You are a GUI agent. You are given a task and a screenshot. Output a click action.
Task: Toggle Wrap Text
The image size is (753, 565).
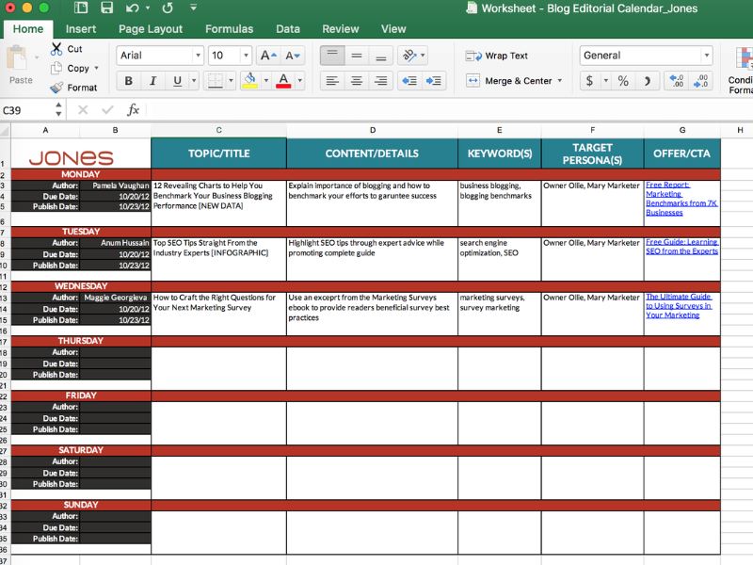[497, 56]
